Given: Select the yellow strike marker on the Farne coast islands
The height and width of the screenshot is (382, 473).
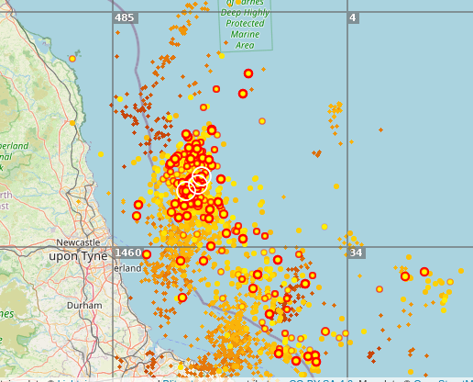Looking at the screenshot, I should click(x=72, y=59).
